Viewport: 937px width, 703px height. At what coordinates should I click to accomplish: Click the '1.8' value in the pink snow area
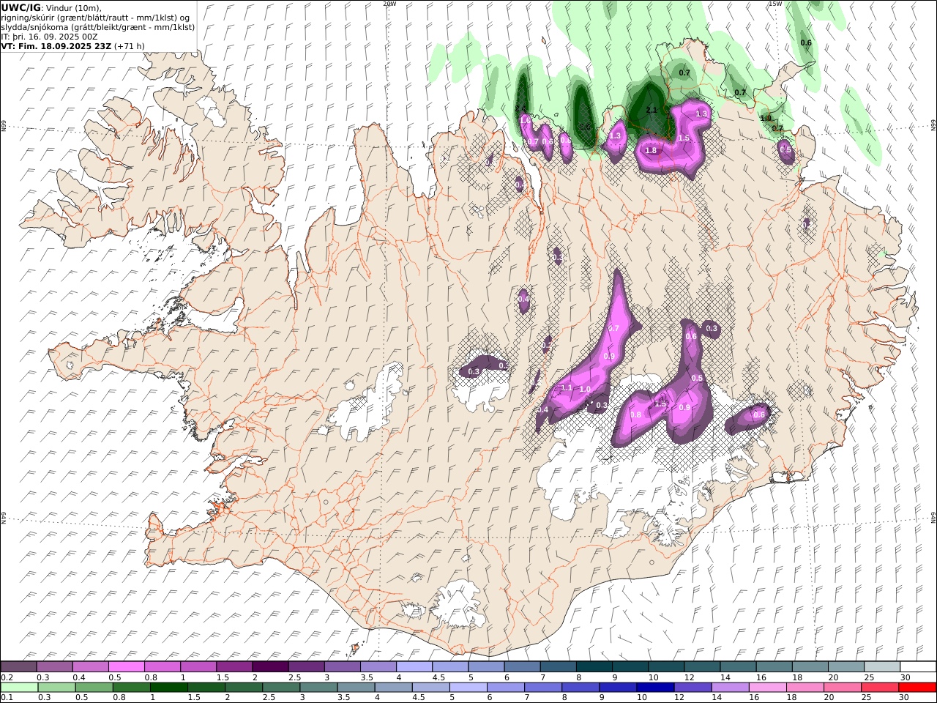point(651,150)
